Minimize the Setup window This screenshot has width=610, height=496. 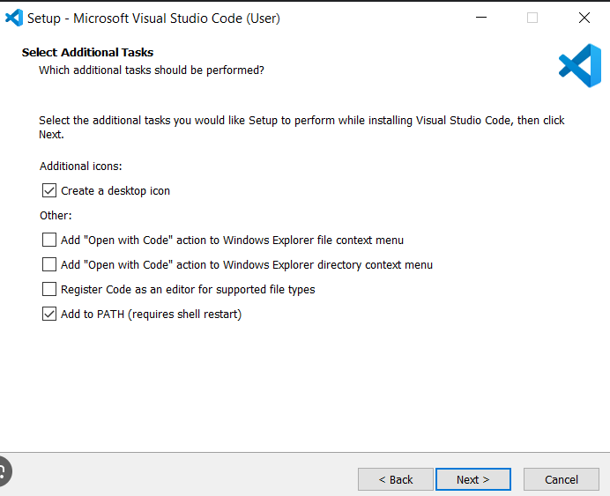click(x=481, y=18)
